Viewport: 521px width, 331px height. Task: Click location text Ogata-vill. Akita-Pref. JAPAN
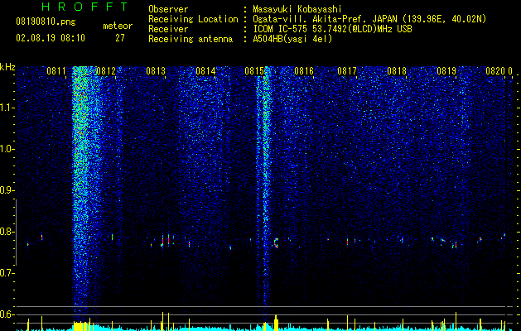(x=326, y=19)
